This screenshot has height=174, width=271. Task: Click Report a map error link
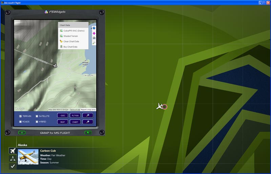pyautogui.click(x=88, y=110)
